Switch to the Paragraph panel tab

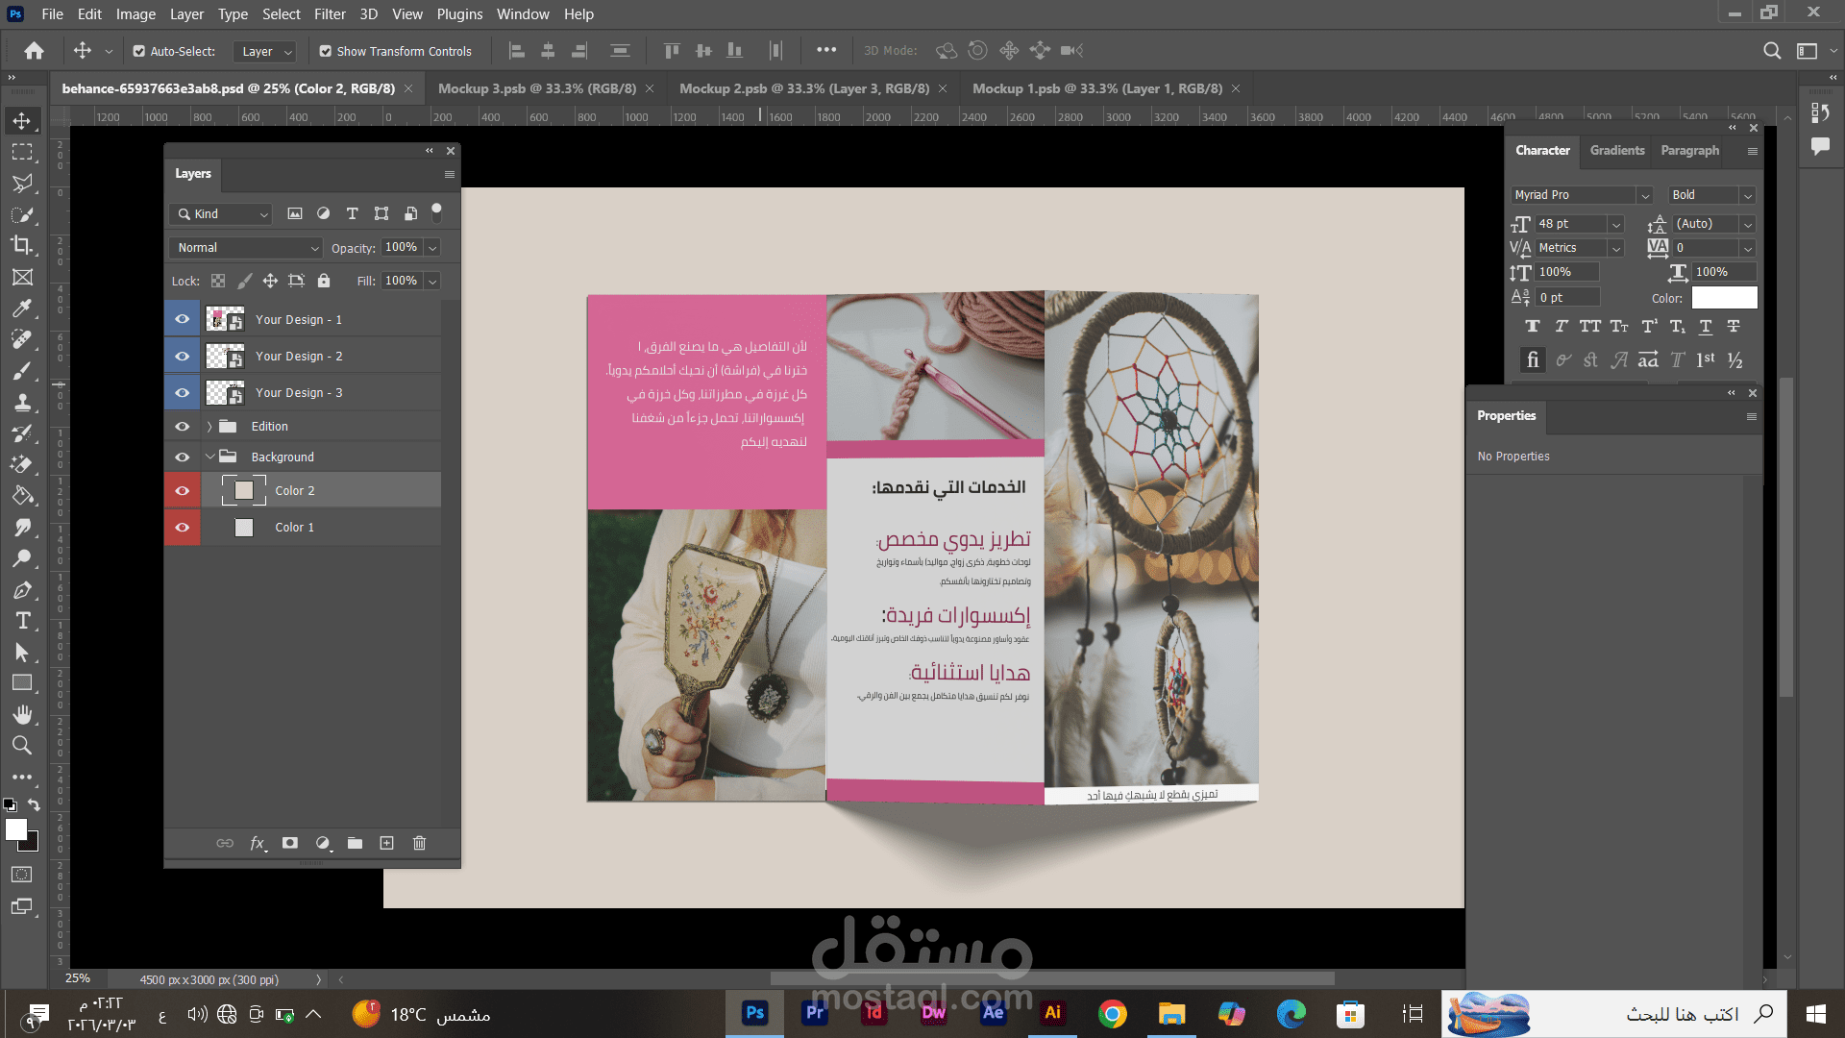click(1689, 150)
